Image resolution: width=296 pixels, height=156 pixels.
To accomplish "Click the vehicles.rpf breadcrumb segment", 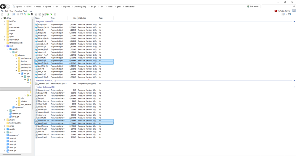I will pyautogui.click(x=130, y=7).
